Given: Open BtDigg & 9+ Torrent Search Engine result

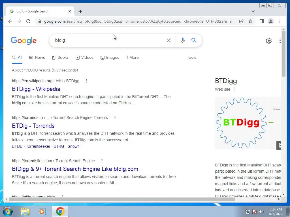Looking at the screenshot, I should tap(75, 169).
